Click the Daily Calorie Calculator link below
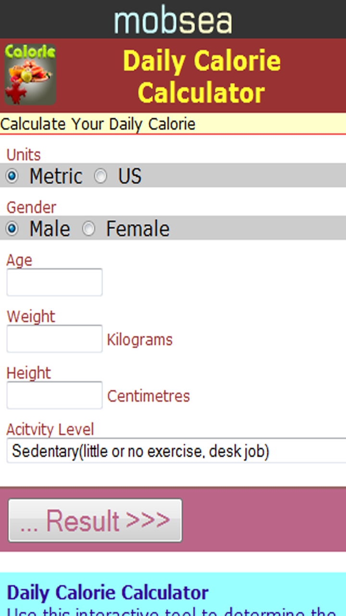Image resolution: width=346 pixels, height=616 pixels. 109,592
